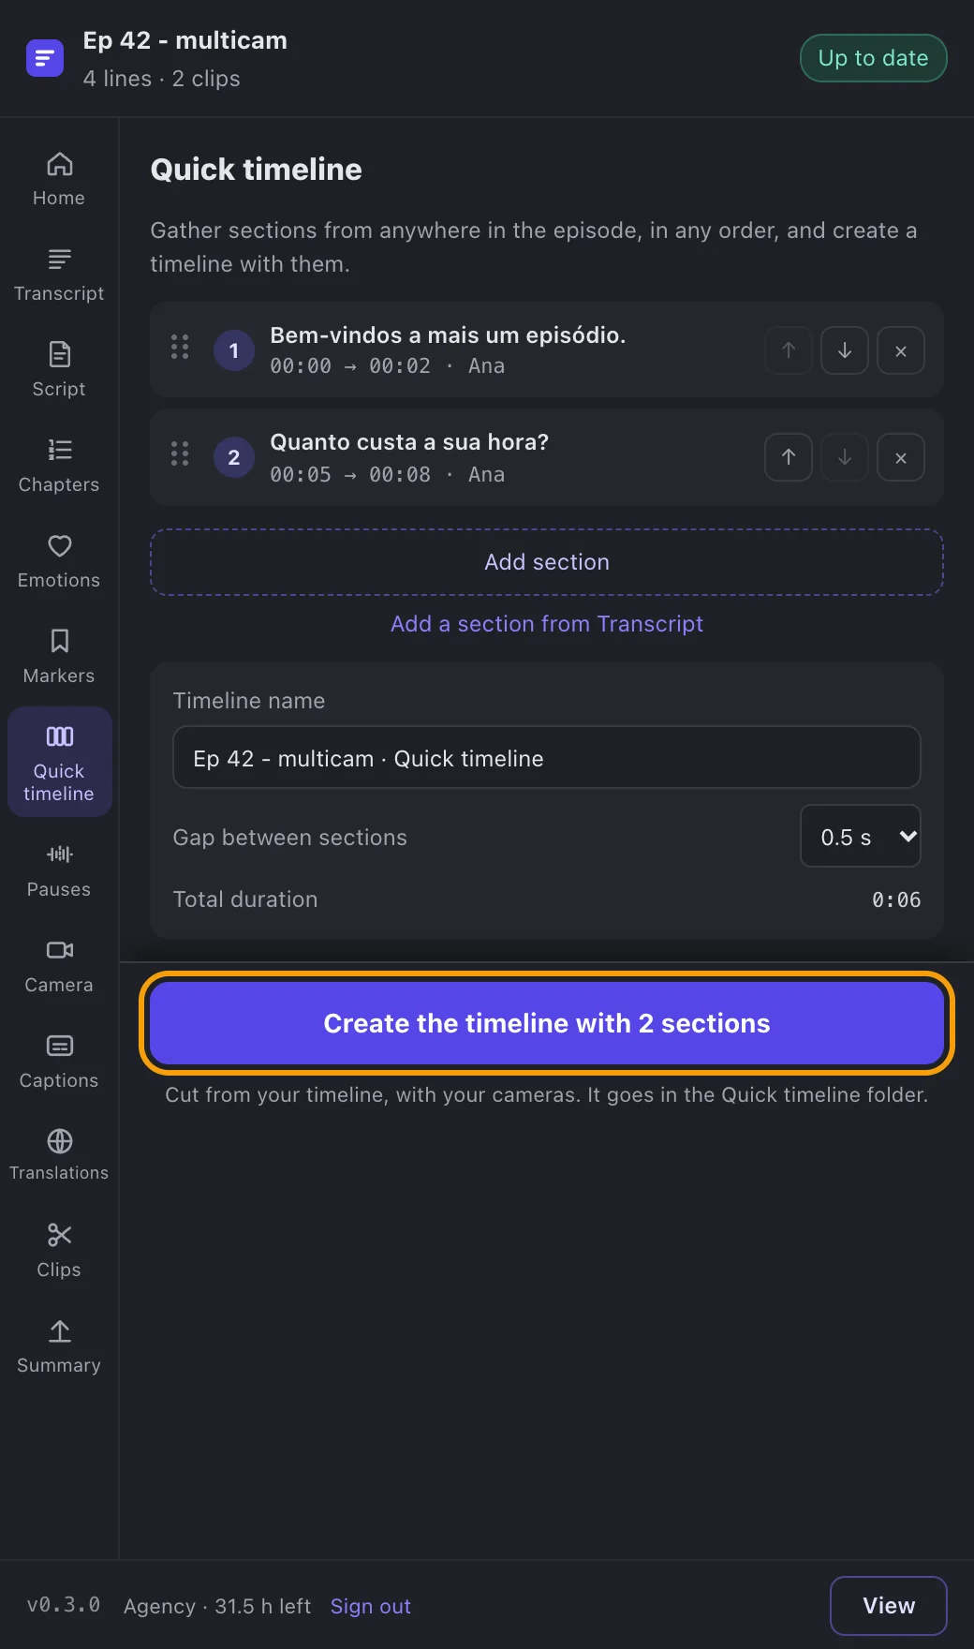The width and height of the screenshot is (974, 1649).
Task: Open the Home panel in sidebar
Action: tap(59, 180)
